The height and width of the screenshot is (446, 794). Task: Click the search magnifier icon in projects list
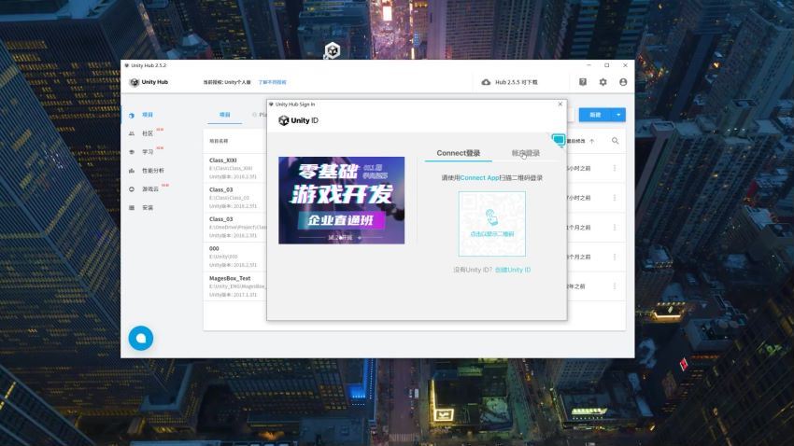616,141
